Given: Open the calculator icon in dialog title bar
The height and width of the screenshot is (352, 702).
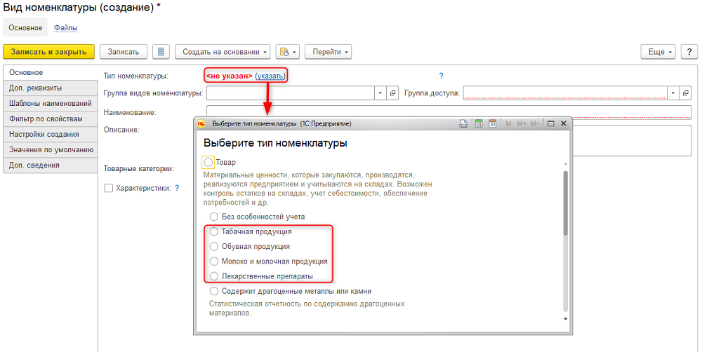Looking at the screenshot, I should coord(479,124).
